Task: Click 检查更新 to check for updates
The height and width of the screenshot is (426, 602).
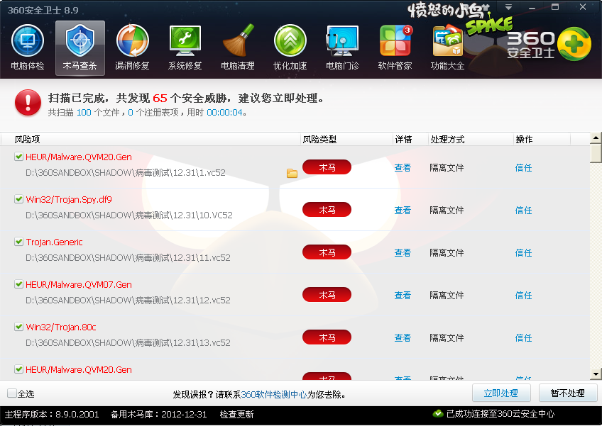Action: pyautogui.click(x=236, y=414)
